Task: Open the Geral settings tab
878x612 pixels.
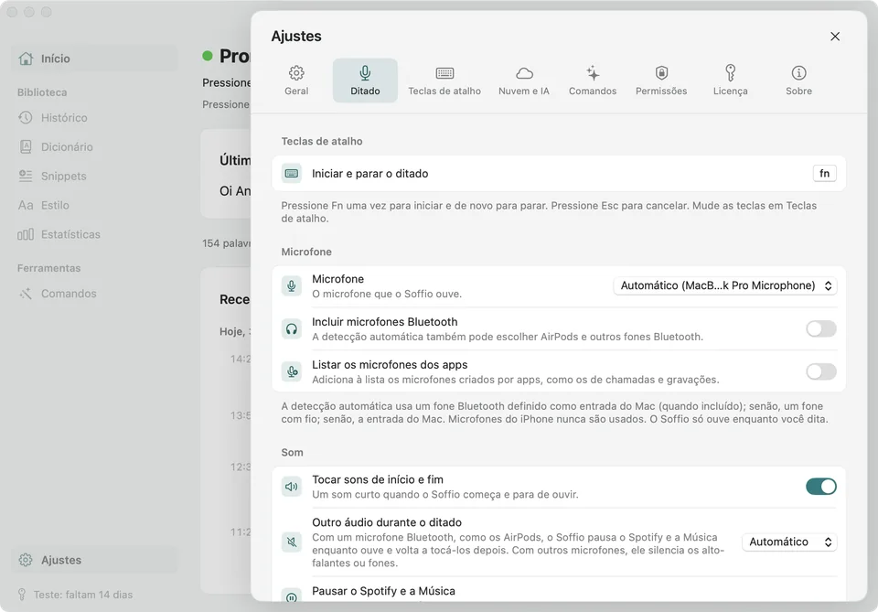Action: [296, 81]
